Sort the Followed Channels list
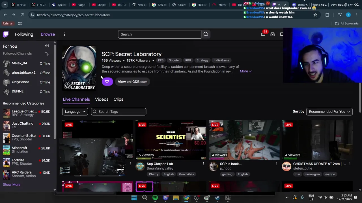 point(47,54)
